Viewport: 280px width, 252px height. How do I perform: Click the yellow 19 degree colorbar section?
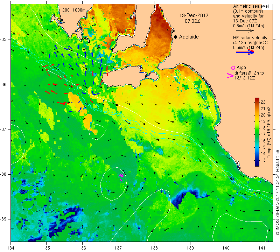pos(257,121)
